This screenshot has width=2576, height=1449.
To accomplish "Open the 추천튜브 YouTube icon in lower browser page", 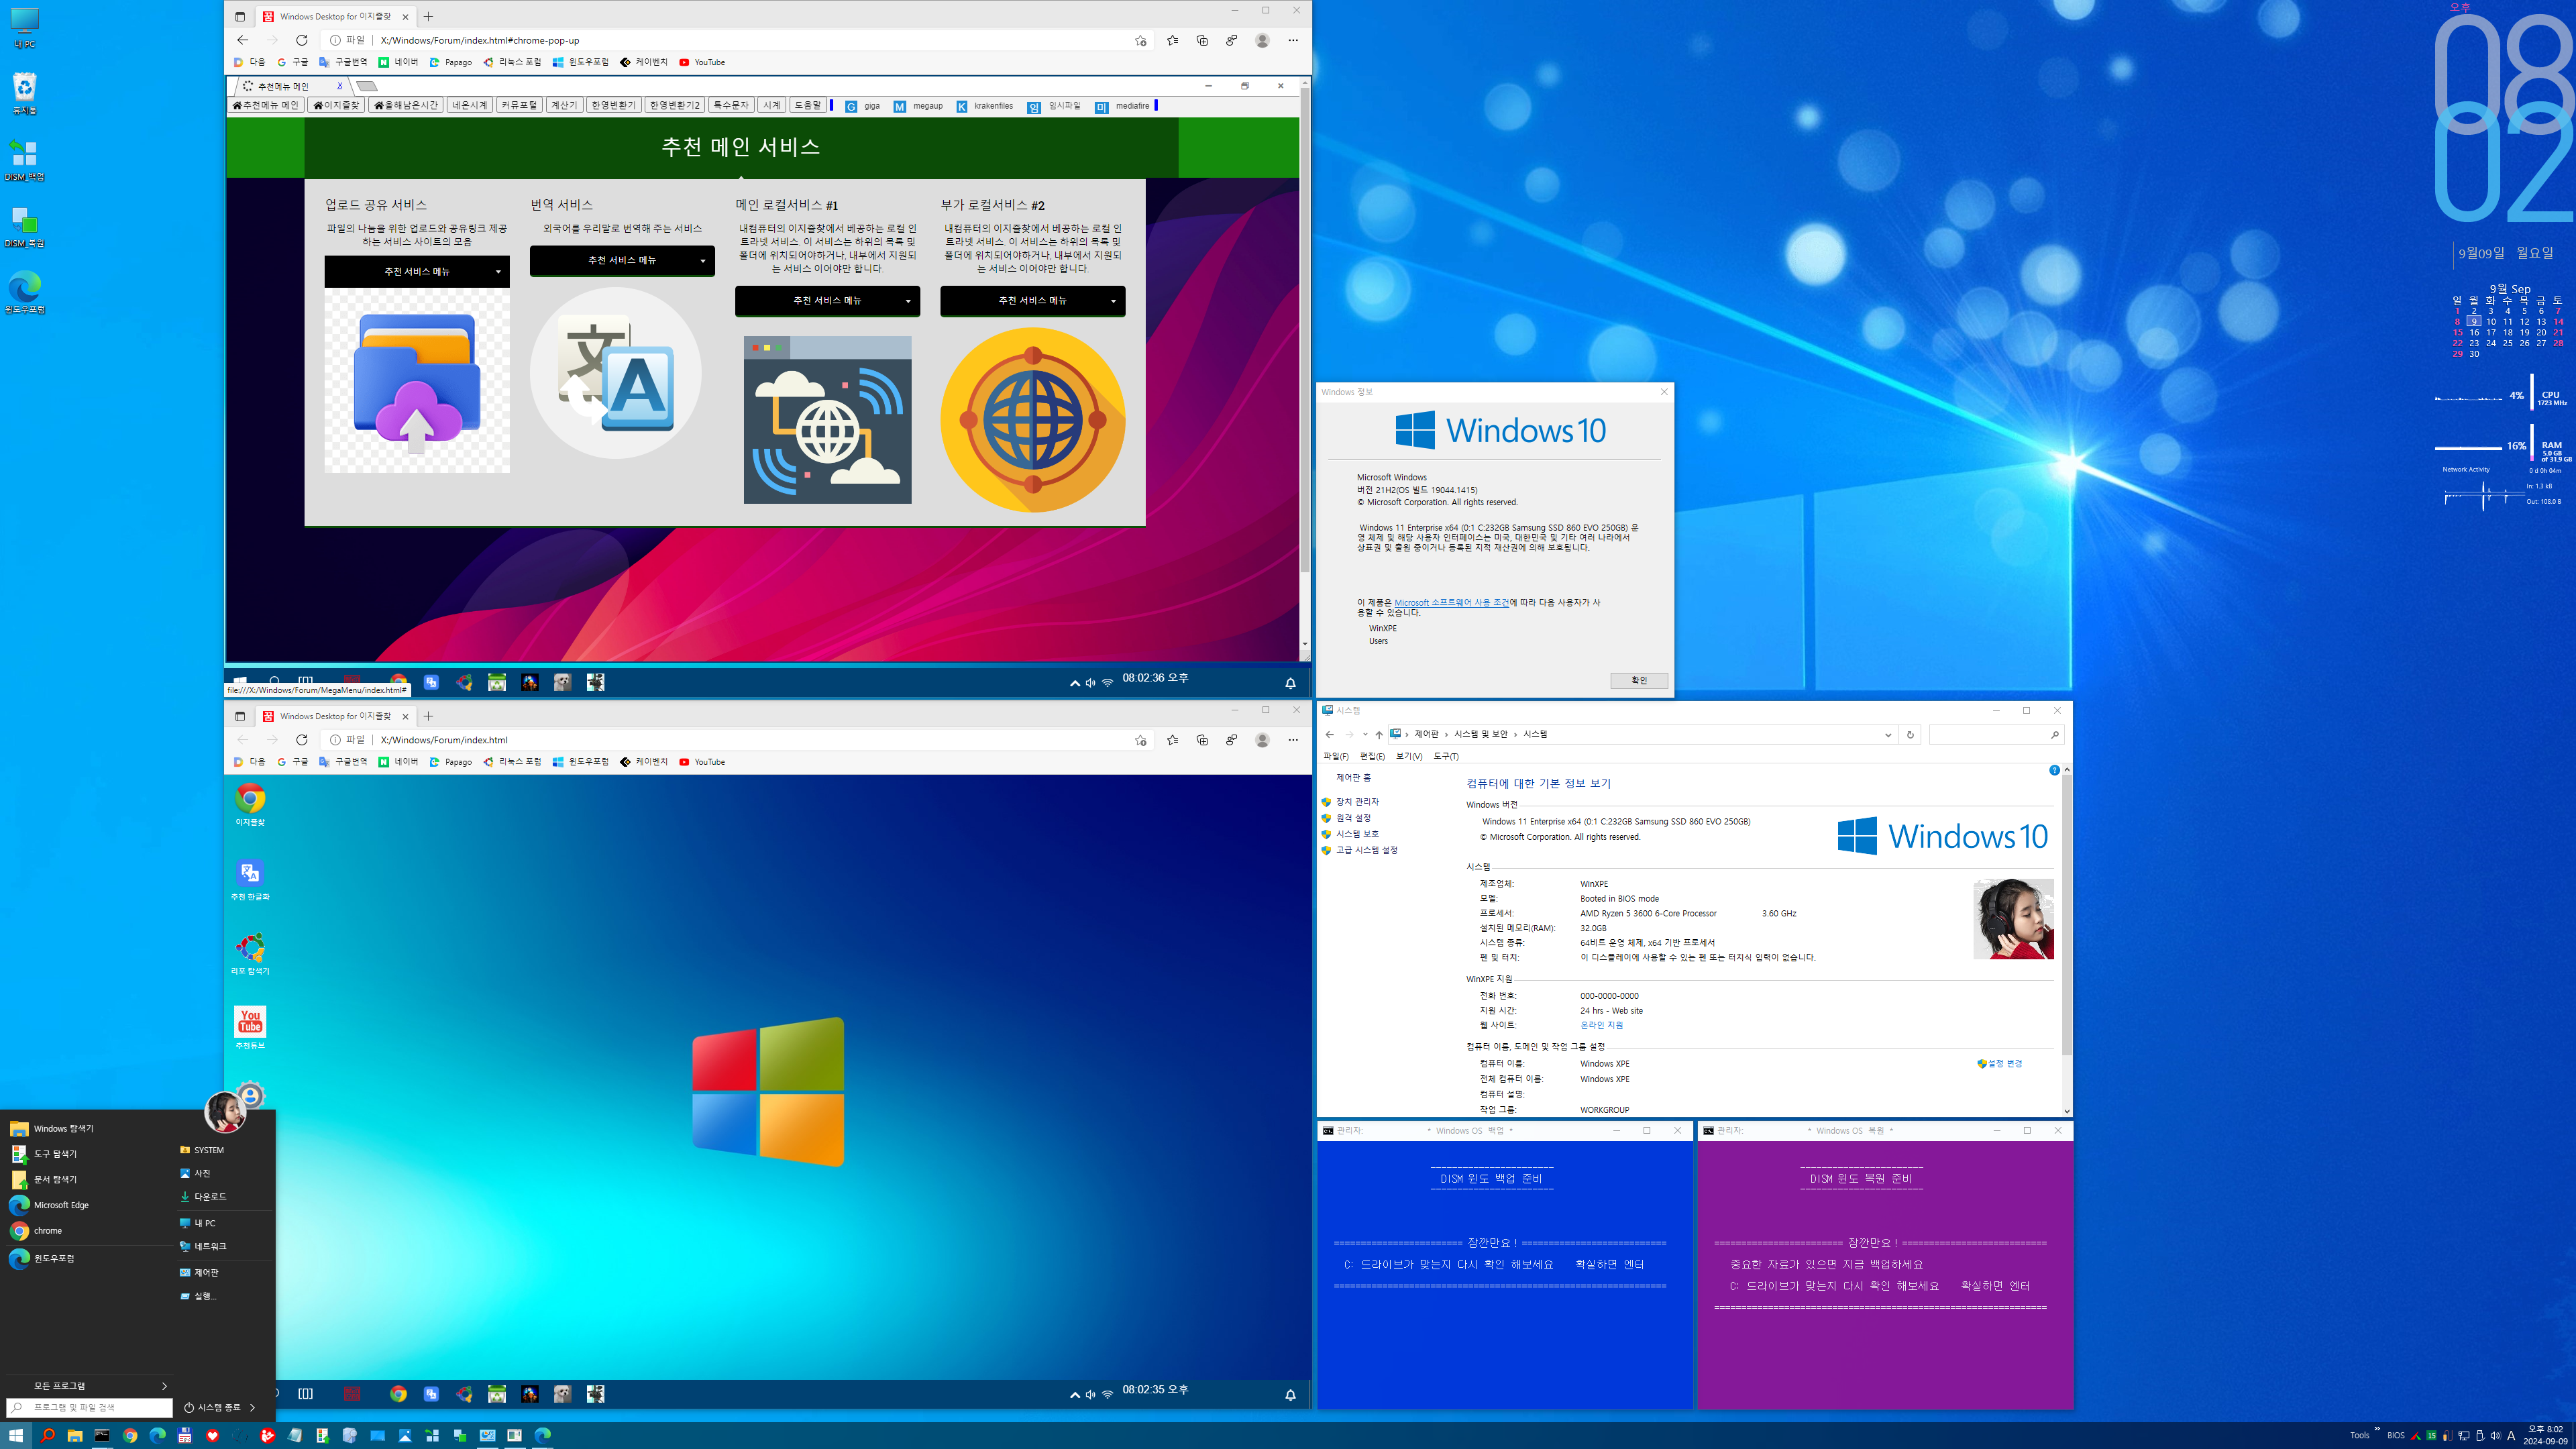I will [250, 1027].
